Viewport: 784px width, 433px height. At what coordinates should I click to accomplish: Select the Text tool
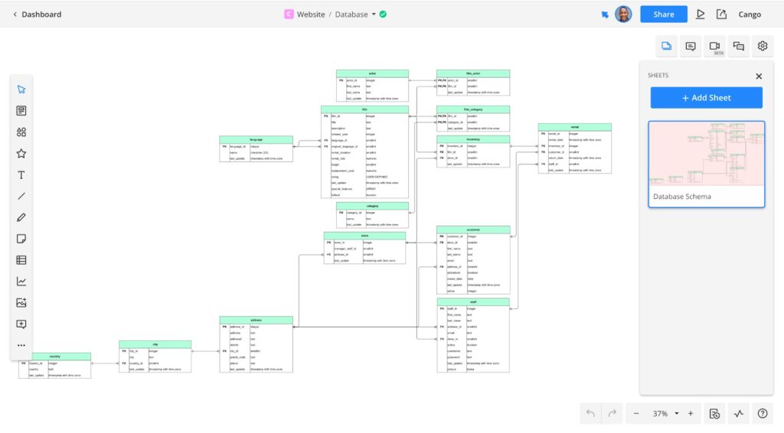pyautogui.click(x=21, y=175)
